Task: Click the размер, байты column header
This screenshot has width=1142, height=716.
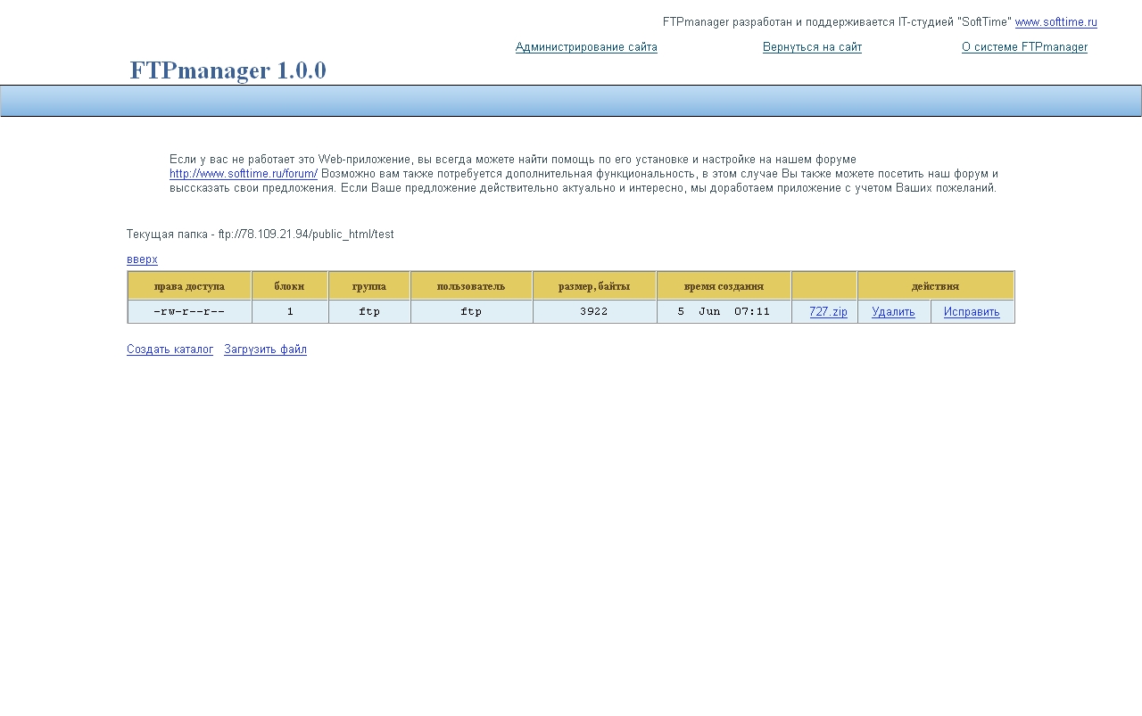Action: [x=594, y=286]
